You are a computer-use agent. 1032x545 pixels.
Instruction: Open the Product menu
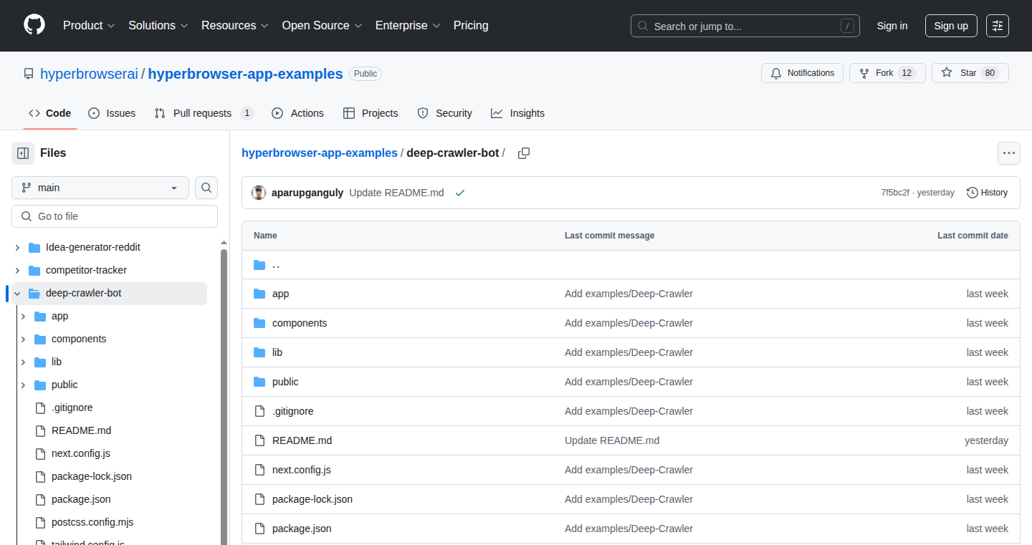pyautogui.click(x=89, y=25)
